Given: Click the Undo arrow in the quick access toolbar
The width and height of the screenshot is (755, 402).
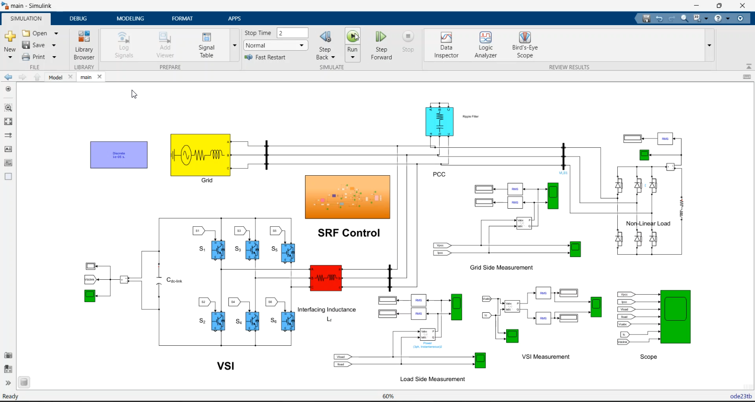Looking at the screenshot, I should 659,19.
